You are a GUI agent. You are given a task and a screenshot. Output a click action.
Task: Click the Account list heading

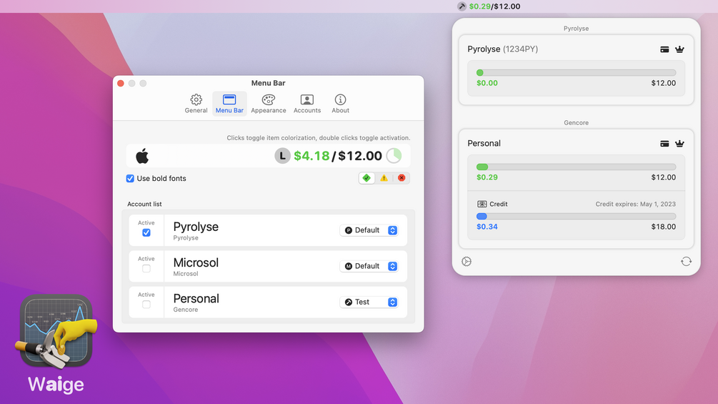coord(144,205)
